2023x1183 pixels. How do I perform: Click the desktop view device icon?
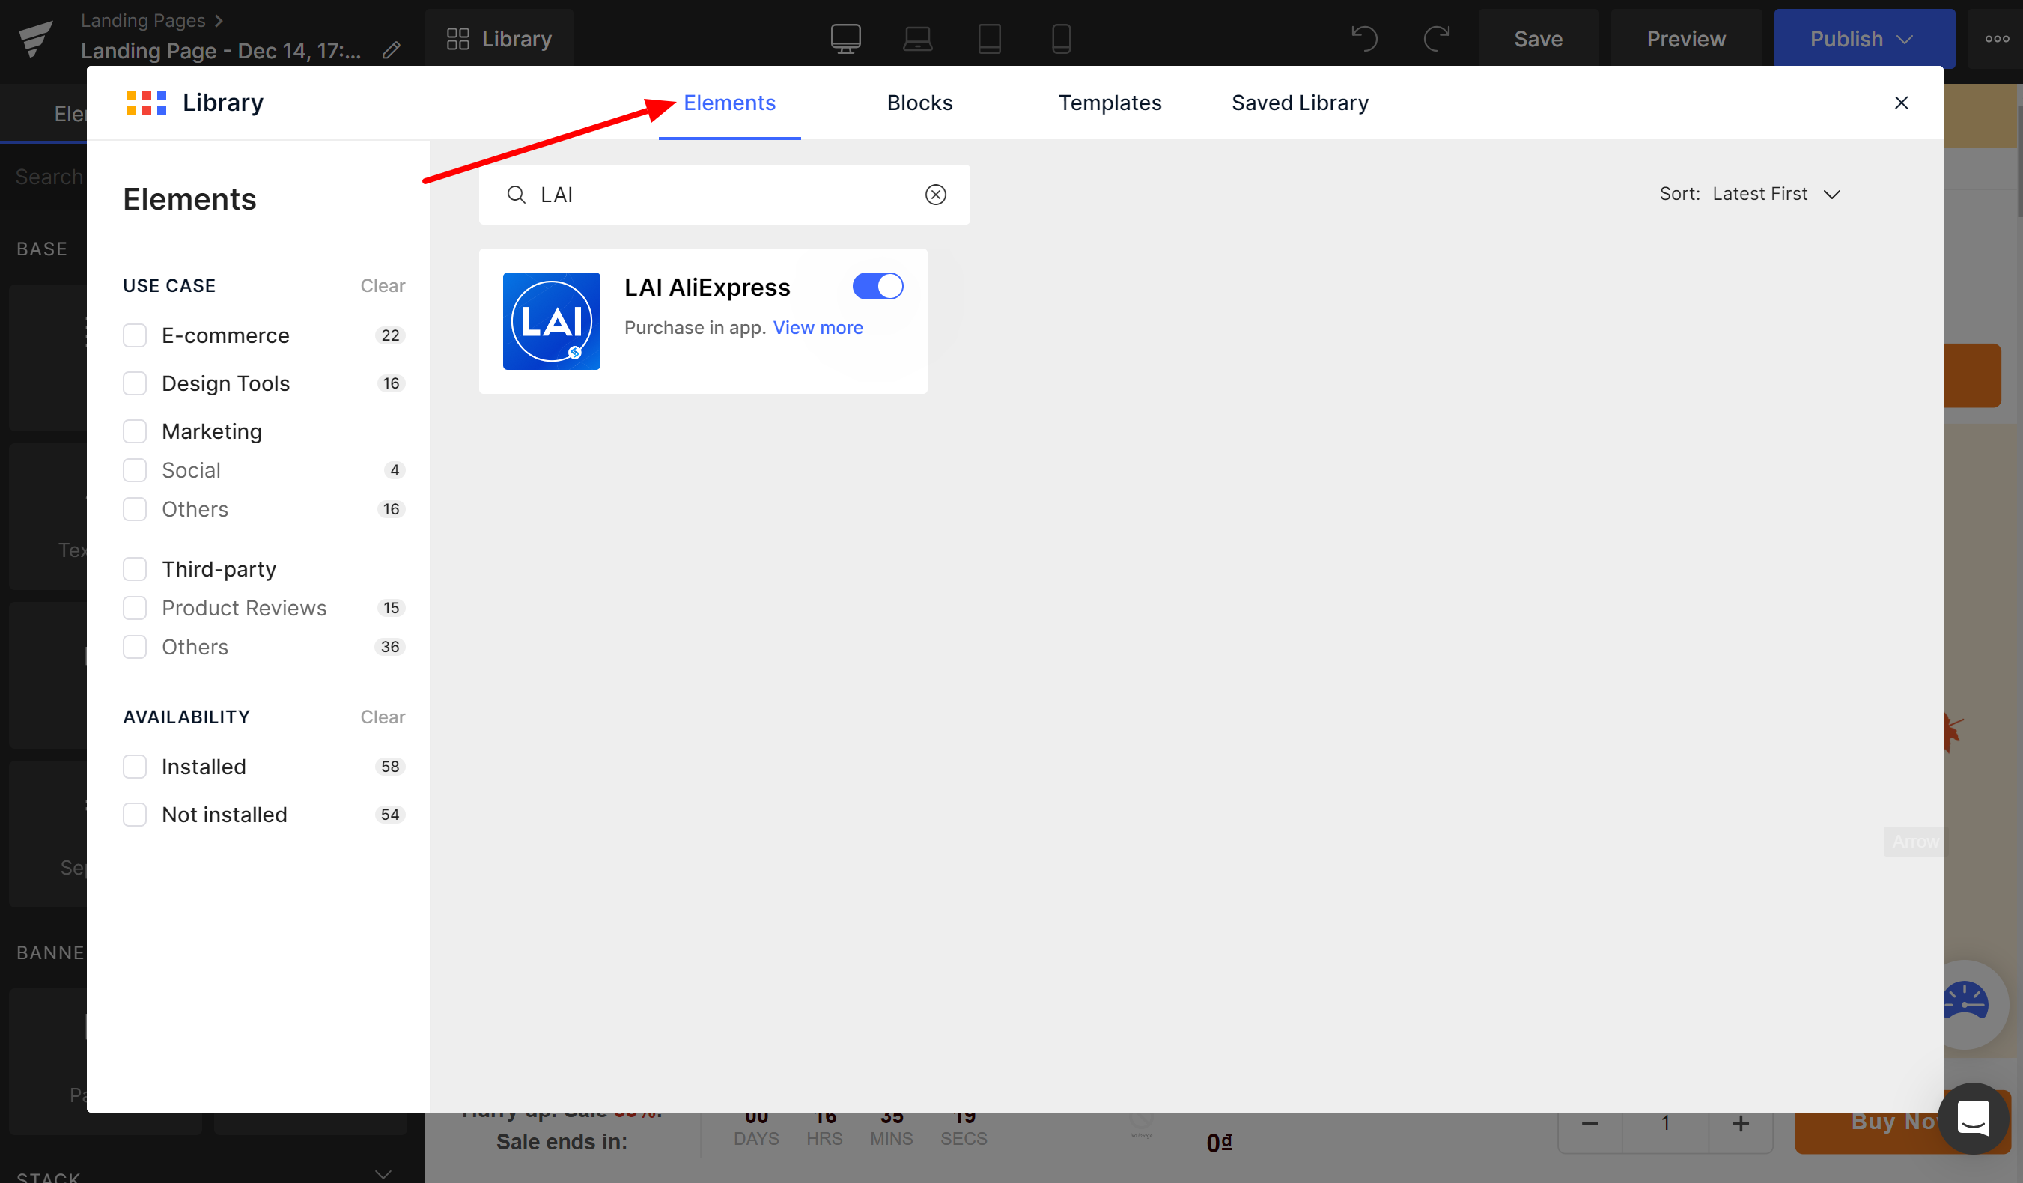pyautogui.click(x=845, y=38)
